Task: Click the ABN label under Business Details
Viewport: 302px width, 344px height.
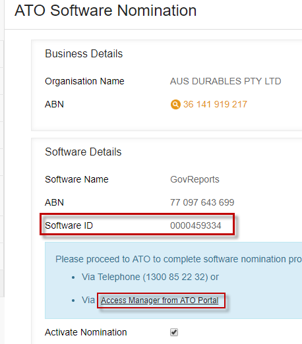Action: [54, 104]
